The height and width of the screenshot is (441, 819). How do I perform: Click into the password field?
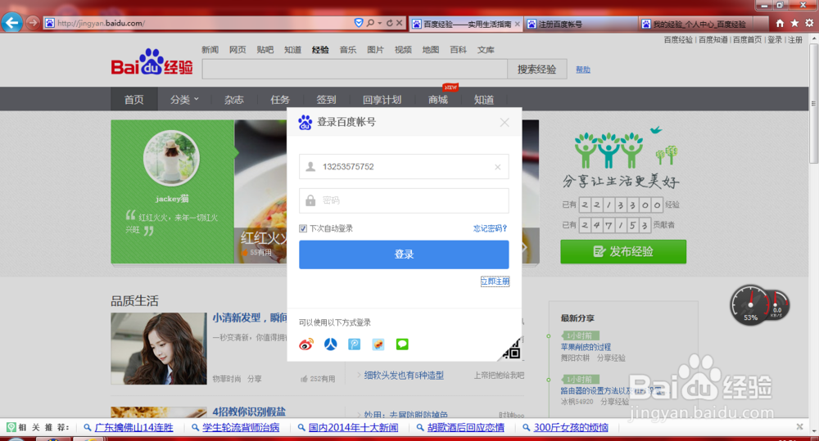[x=404, y=200]
